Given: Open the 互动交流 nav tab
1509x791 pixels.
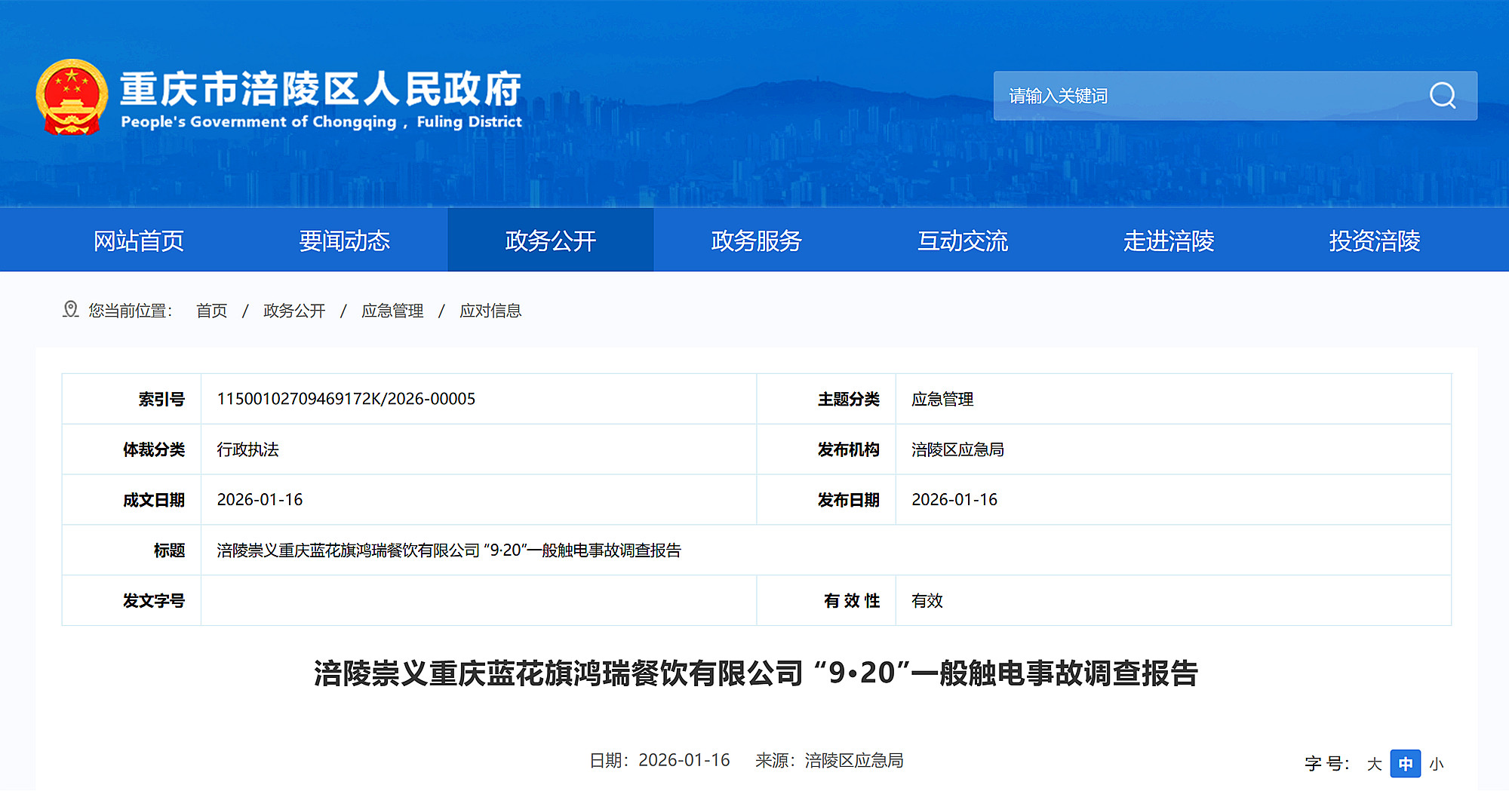Looking at the screenshot, I should [x=963, y=241].
